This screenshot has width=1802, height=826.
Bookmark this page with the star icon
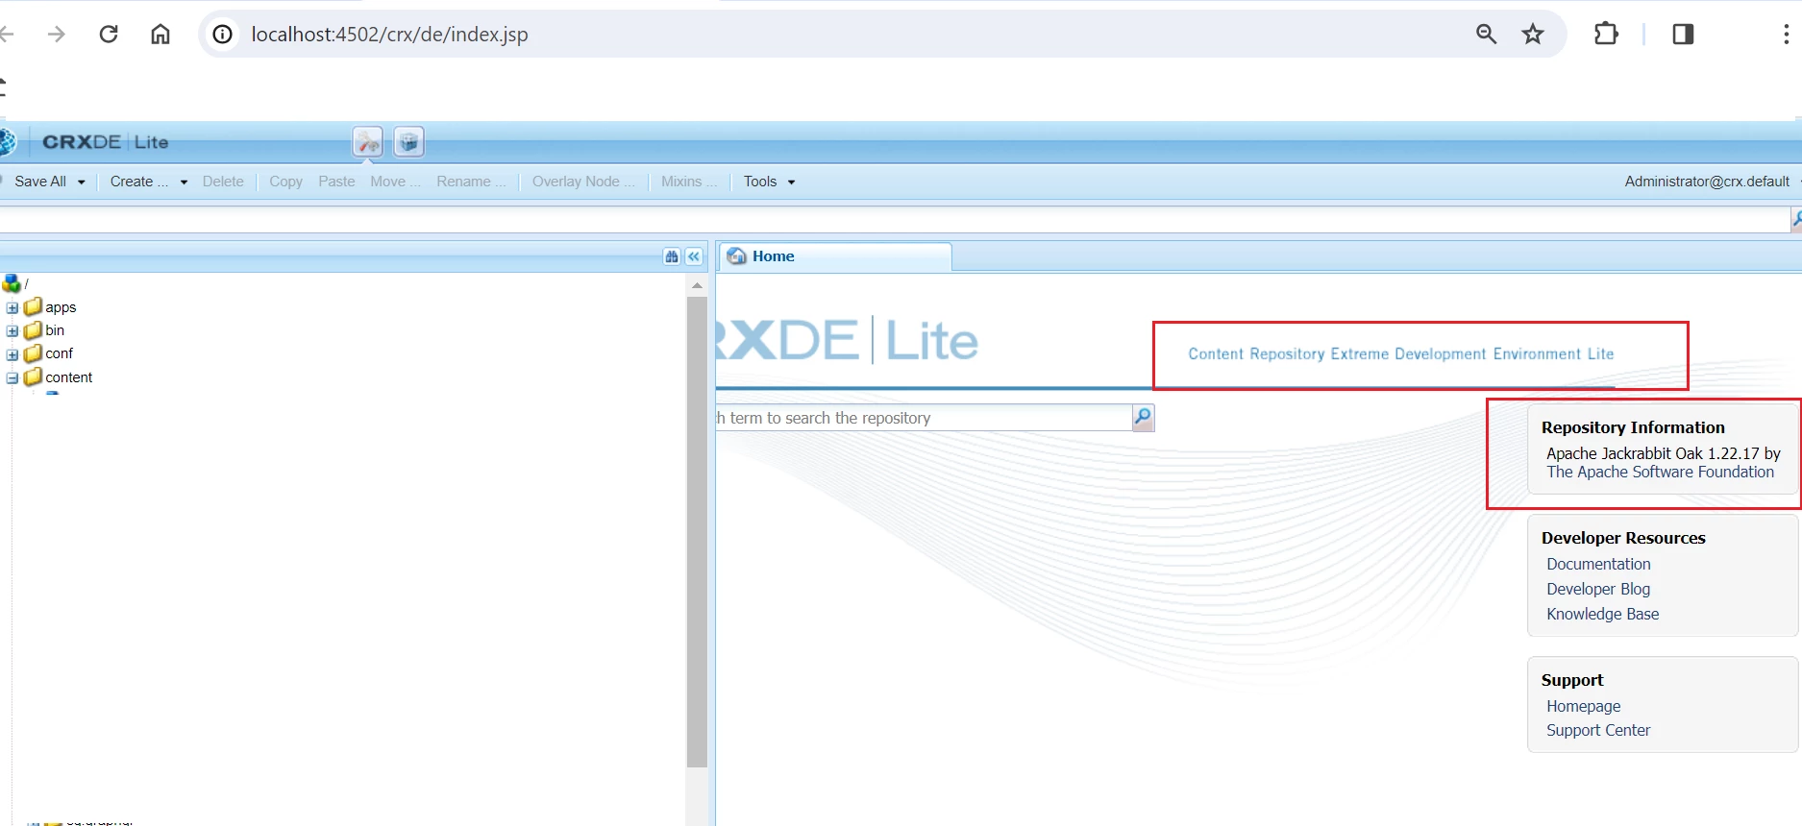tap(1533, 35)
